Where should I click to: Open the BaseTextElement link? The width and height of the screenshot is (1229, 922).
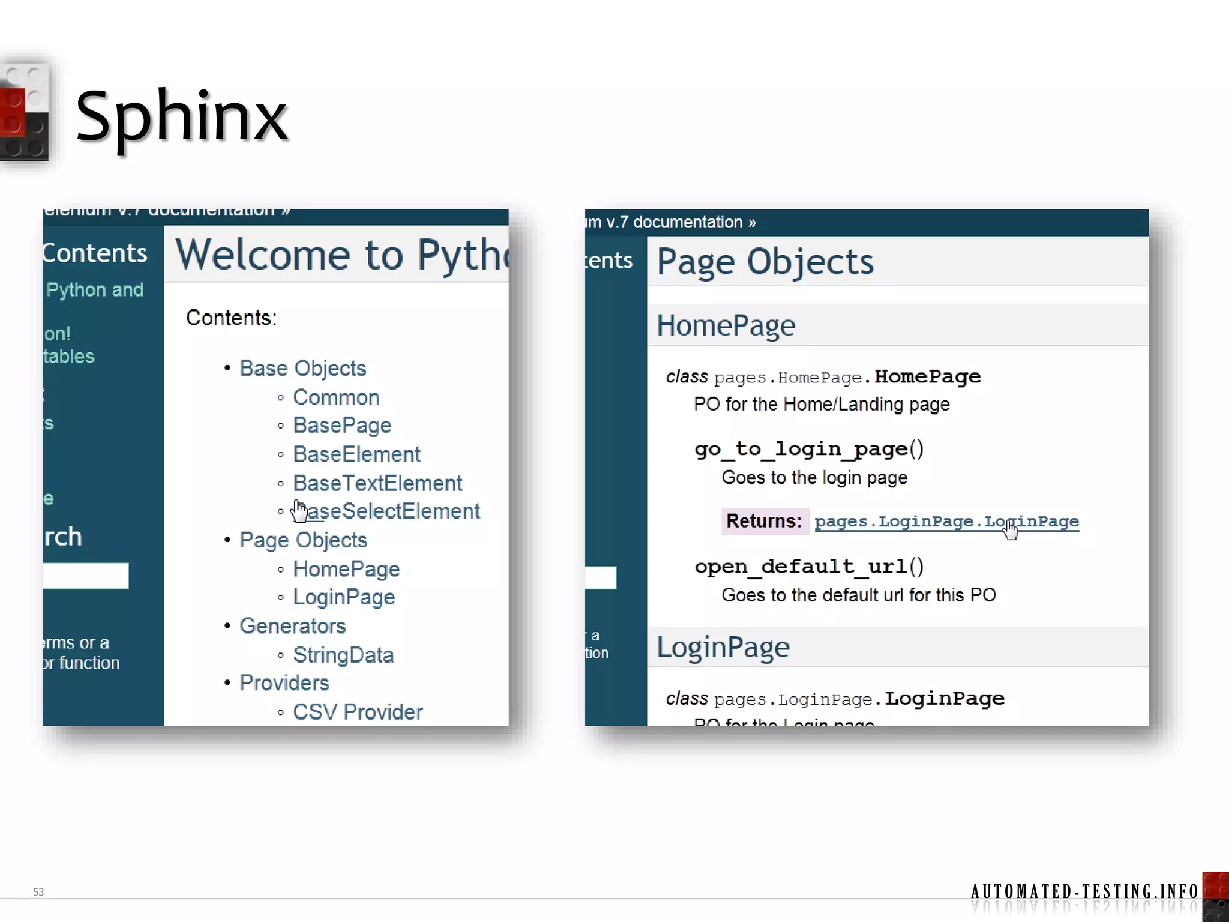point(377,483)
